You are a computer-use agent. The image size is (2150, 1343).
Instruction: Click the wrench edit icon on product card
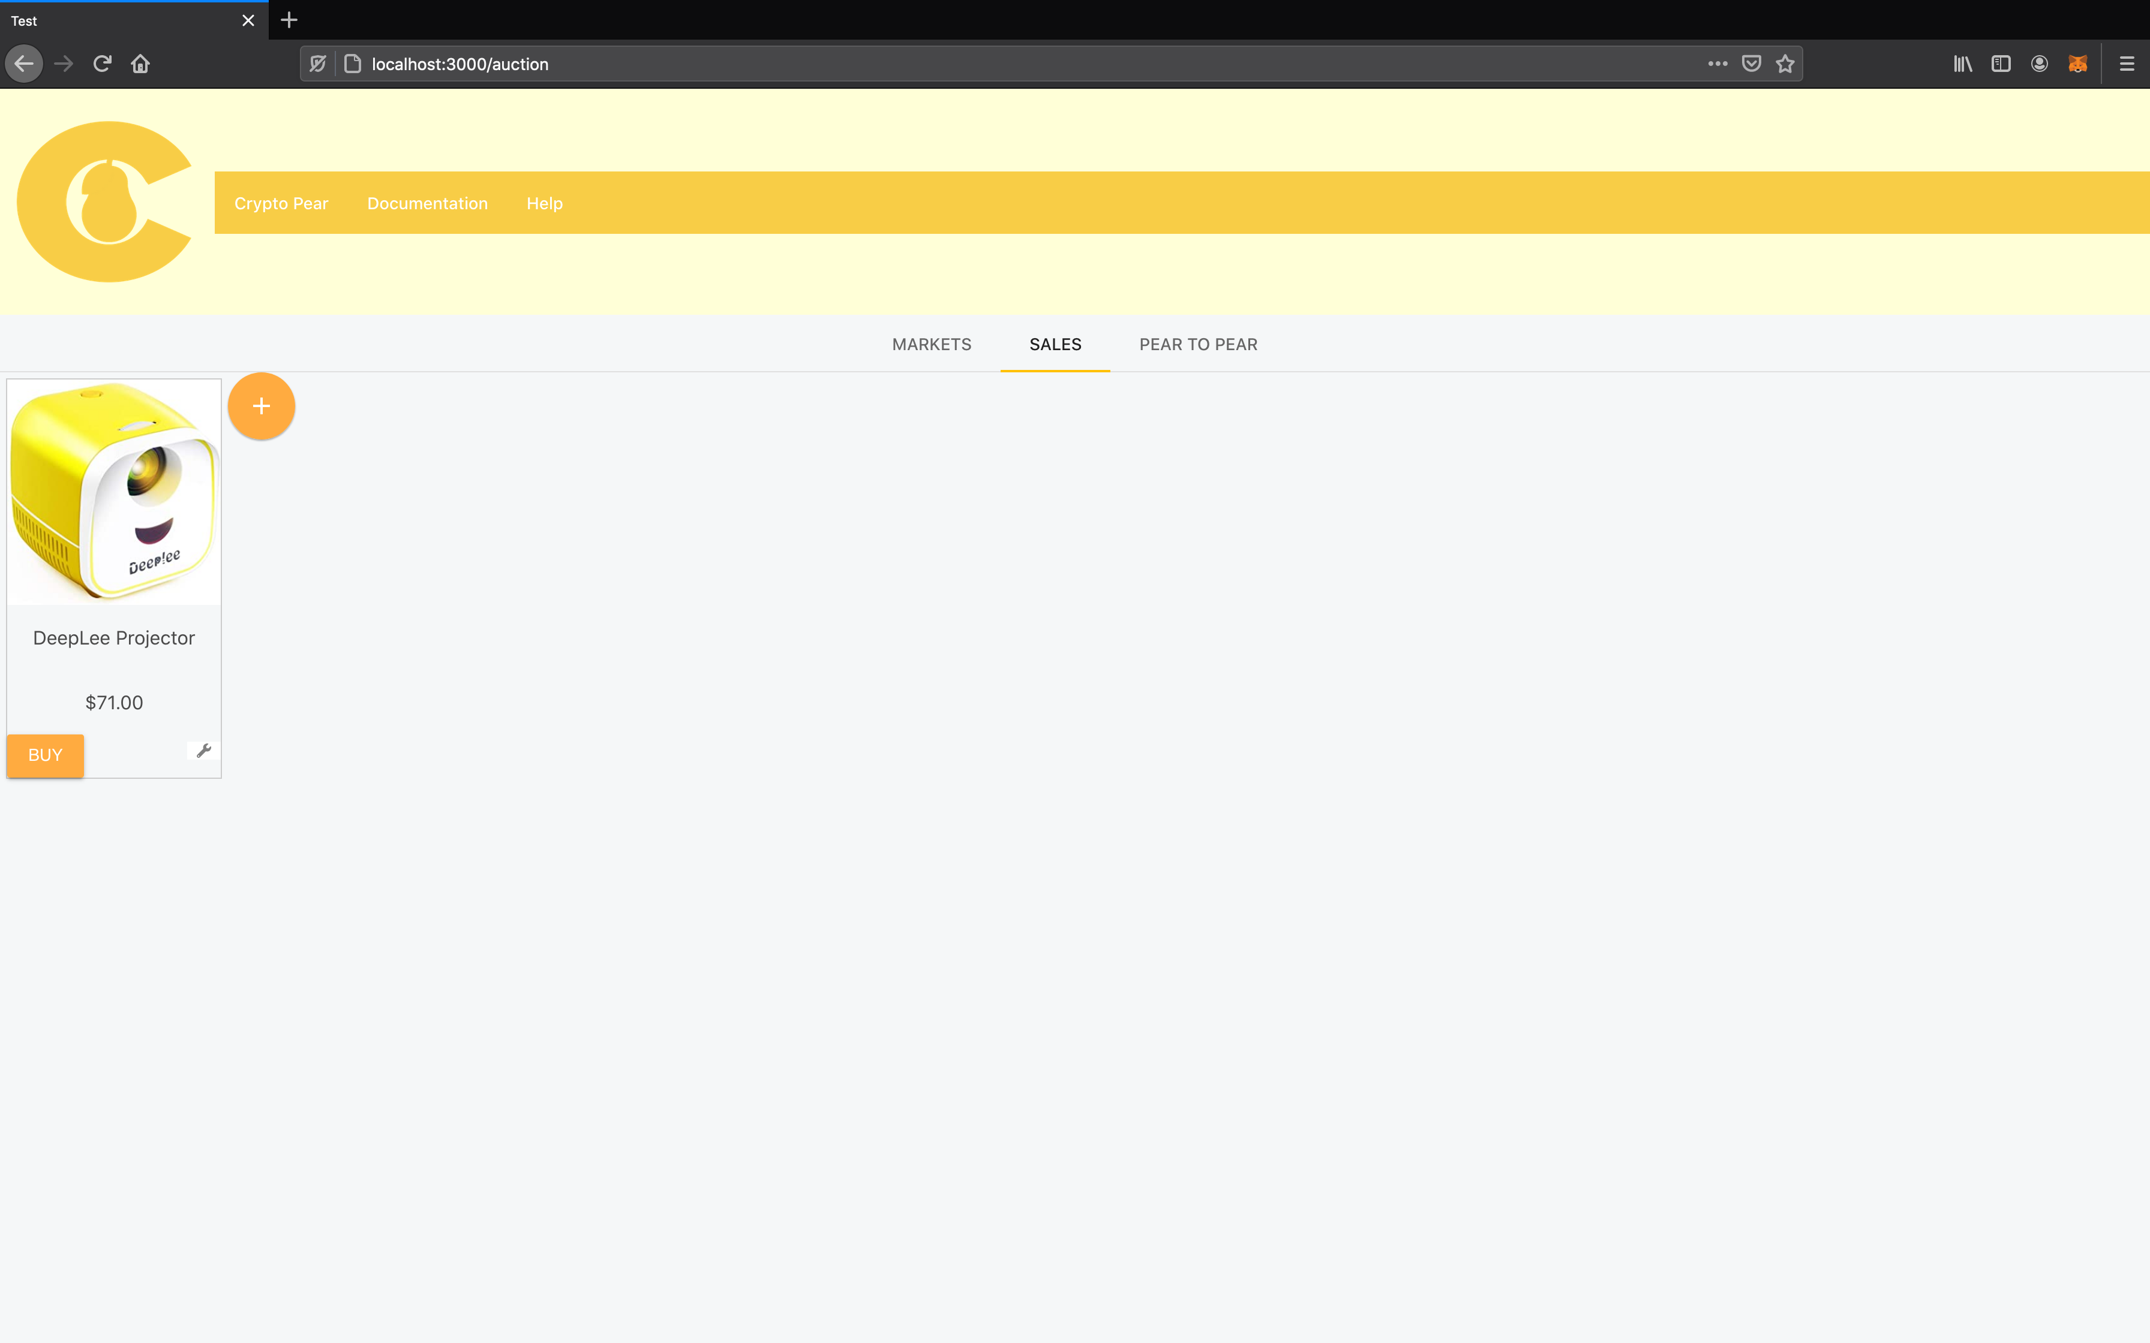pos(203,751)
